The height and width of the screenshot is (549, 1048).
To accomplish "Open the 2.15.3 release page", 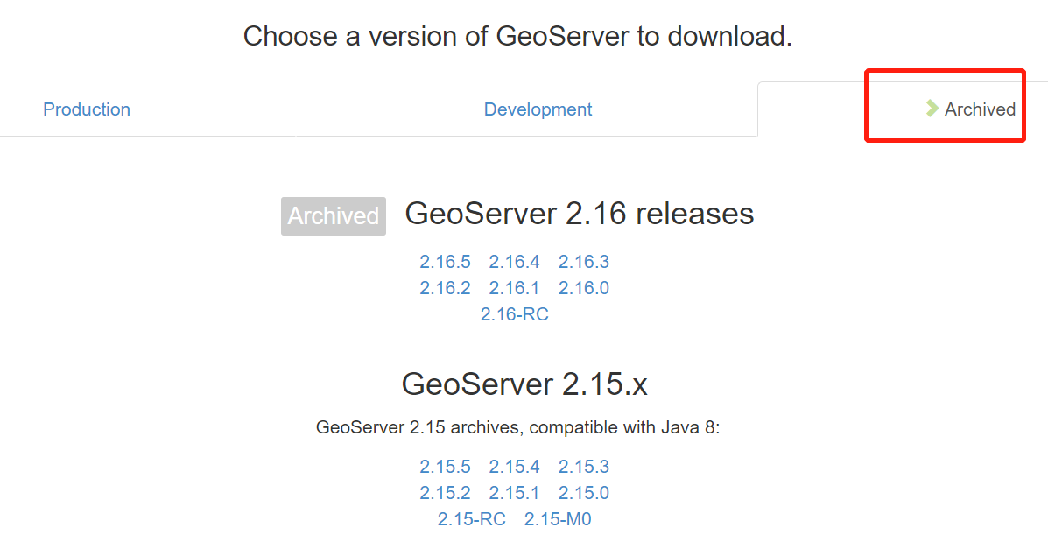I will pyautogui.click(x=583, y=467).
